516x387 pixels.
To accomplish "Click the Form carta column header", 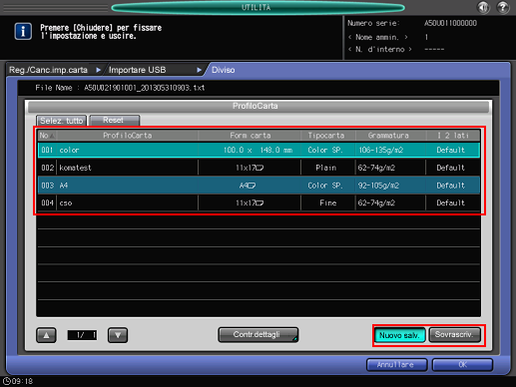I will click(250, 136).
